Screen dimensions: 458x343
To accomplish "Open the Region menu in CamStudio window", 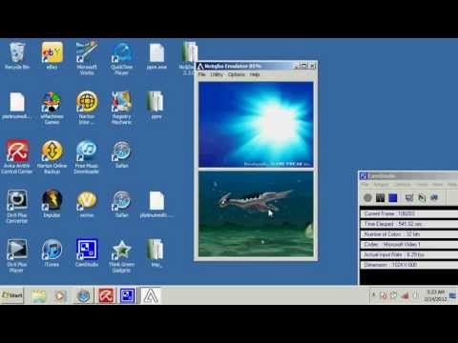I will point(381,185).
